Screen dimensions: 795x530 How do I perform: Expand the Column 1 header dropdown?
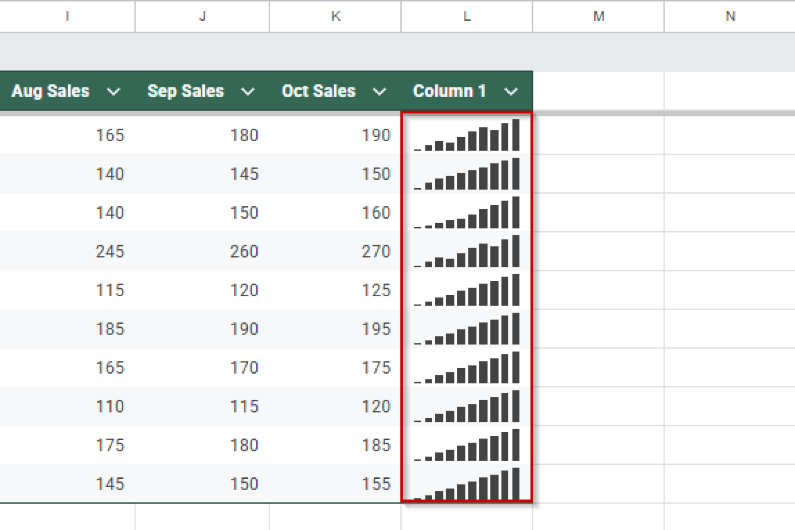pos(511,92)
